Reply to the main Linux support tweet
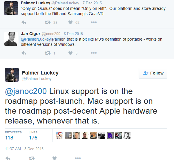Screen dimensions: 174x167 click(8, 158)
